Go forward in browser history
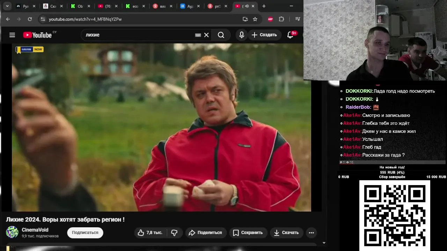The height and width of the screenshot is (251, 447). coord(19,19)
